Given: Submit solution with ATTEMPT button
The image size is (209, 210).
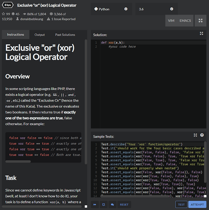Looking at the screenshot, I should point(197,204).
